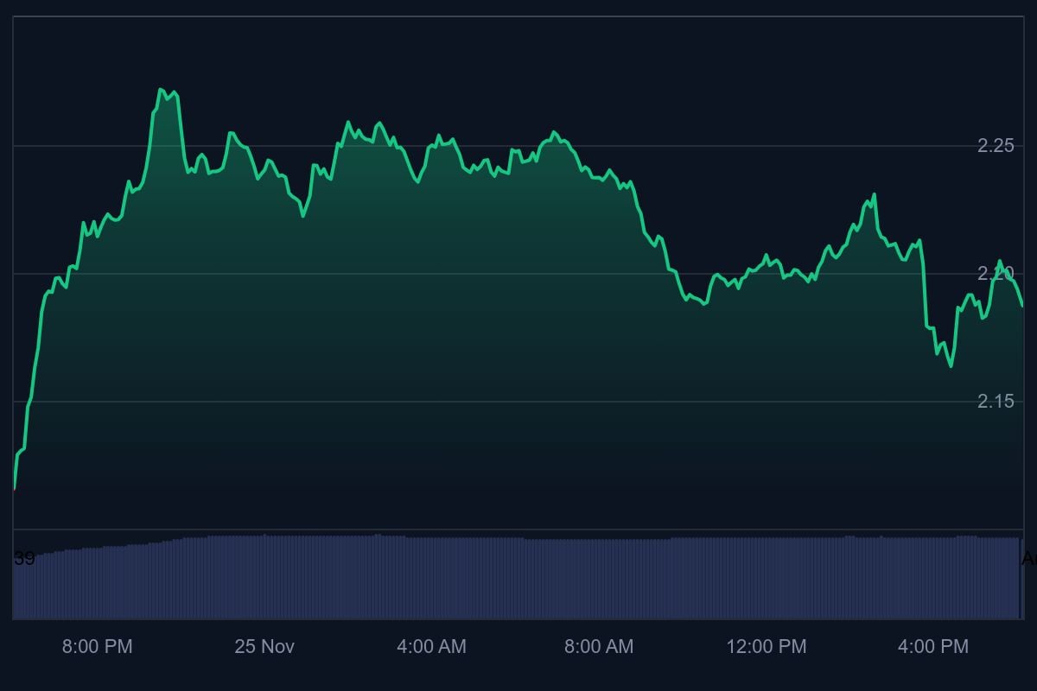This screenshot has height=691, width=1037.
Task: Click the cut-off label at volume area's right edge
Action: (x=1028, y=559)
